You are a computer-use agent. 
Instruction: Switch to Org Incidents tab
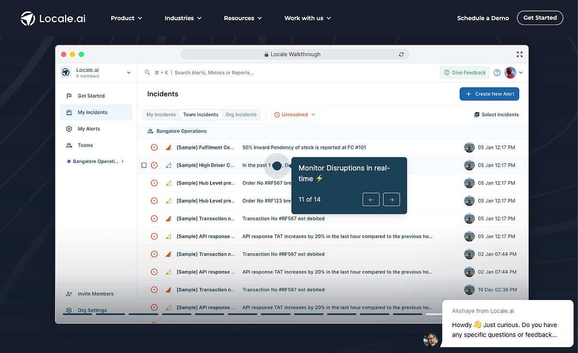click(241, 115)
